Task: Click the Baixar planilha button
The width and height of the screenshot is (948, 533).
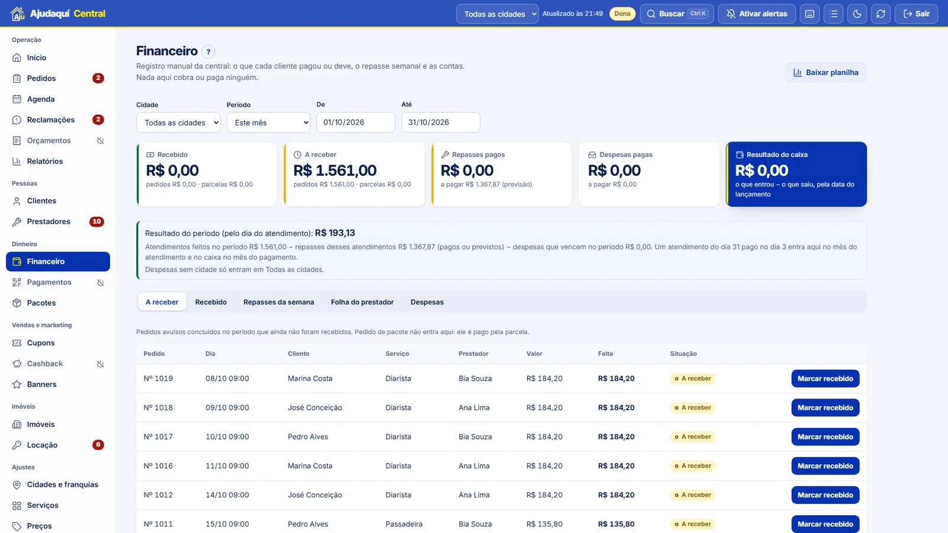Action: point(825,72)
